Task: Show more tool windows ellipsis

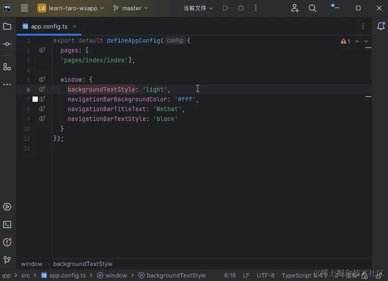Action: 7,84
